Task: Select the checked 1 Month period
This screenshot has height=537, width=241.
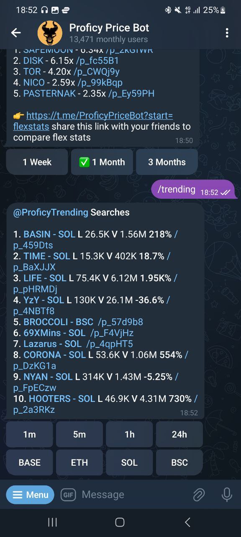Action: 102,162
